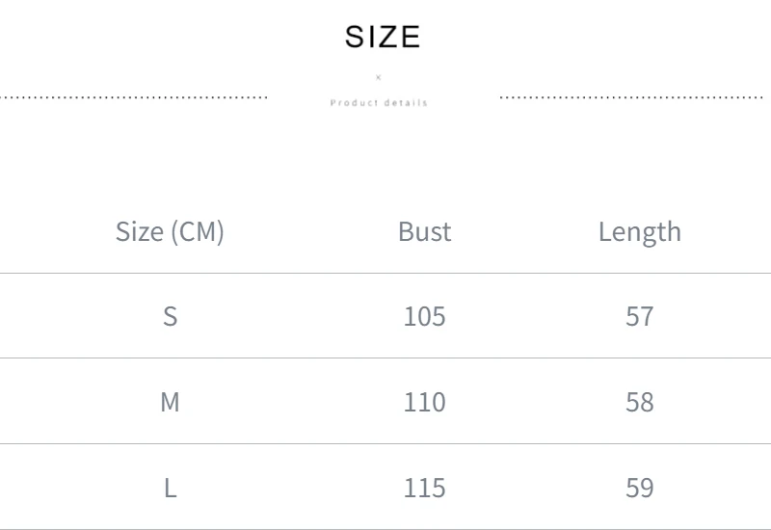Click bust value 105
771x530 pixels.
pyautogui.click(x=424, y=316)
